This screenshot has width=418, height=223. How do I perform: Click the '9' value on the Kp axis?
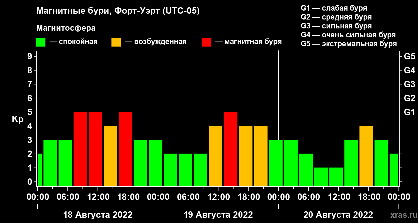coord(30,56)
